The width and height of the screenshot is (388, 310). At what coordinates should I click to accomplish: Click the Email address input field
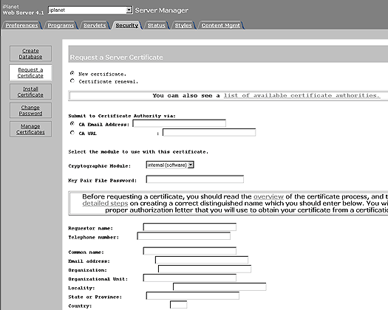tap(202, 260)
